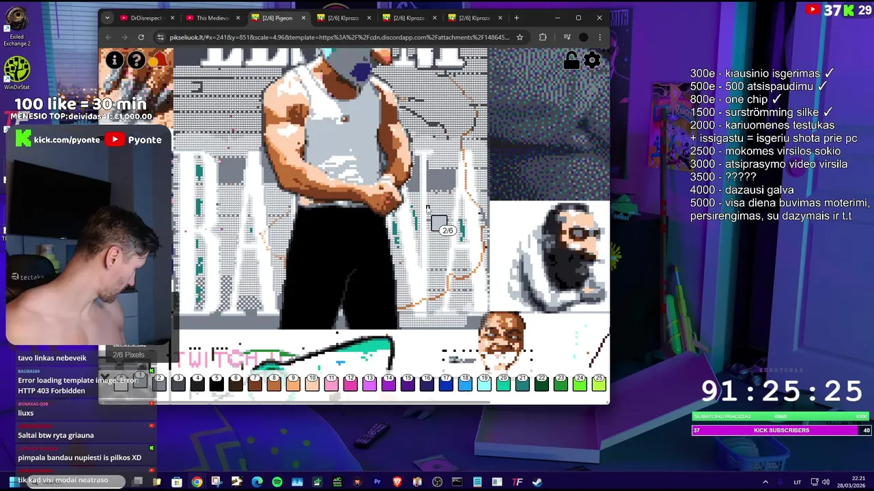Switch to This Medieval tab
This screenshot has height=491, width=874.
tap(212, 18)
